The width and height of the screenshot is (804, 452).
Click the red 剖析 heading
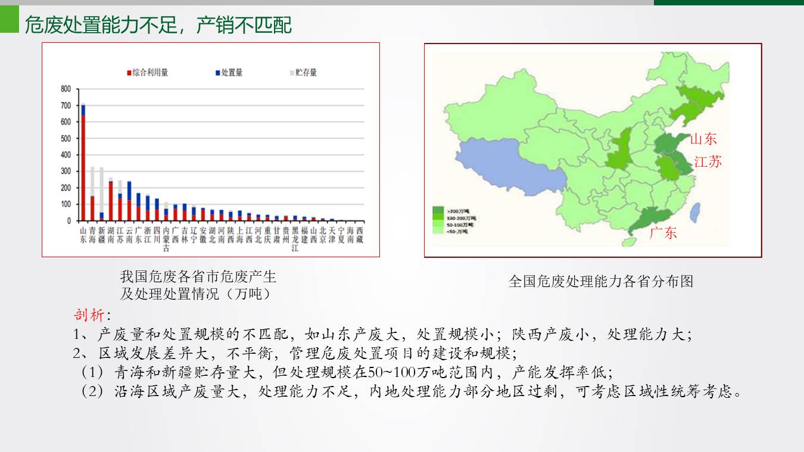click(x=89, y=315)
